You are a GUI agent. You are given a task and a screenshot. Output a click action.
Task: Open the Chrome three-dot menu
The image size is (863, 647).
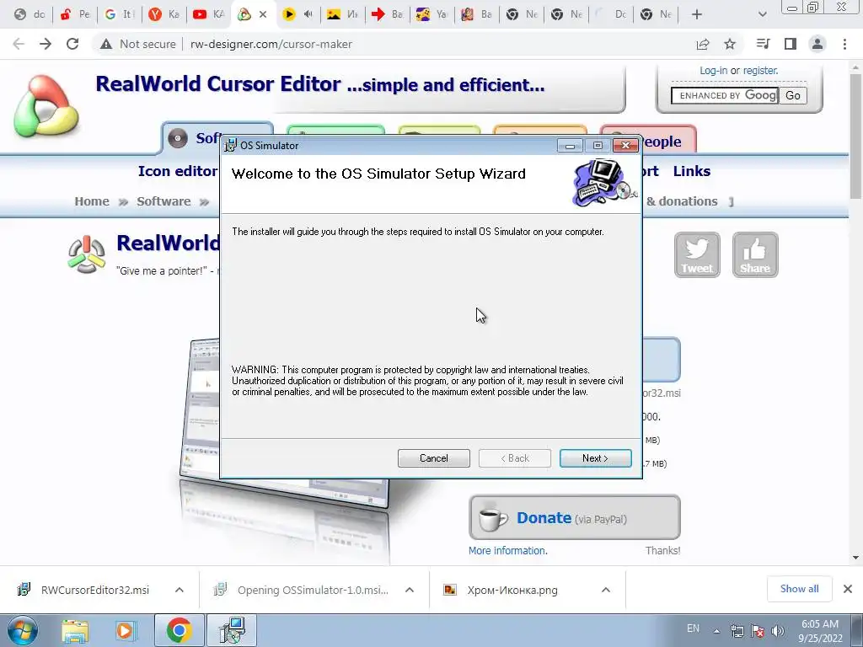pyautogui.click(x=844, y=44)
